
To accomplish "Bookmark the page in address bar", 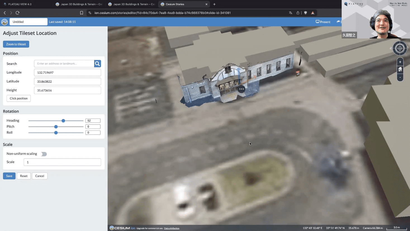I will coord(82,13).
